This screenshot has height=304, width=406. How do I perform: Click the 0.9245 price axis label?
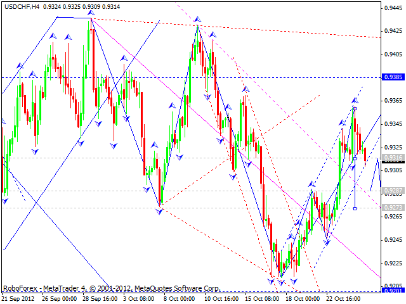(393, 239)
